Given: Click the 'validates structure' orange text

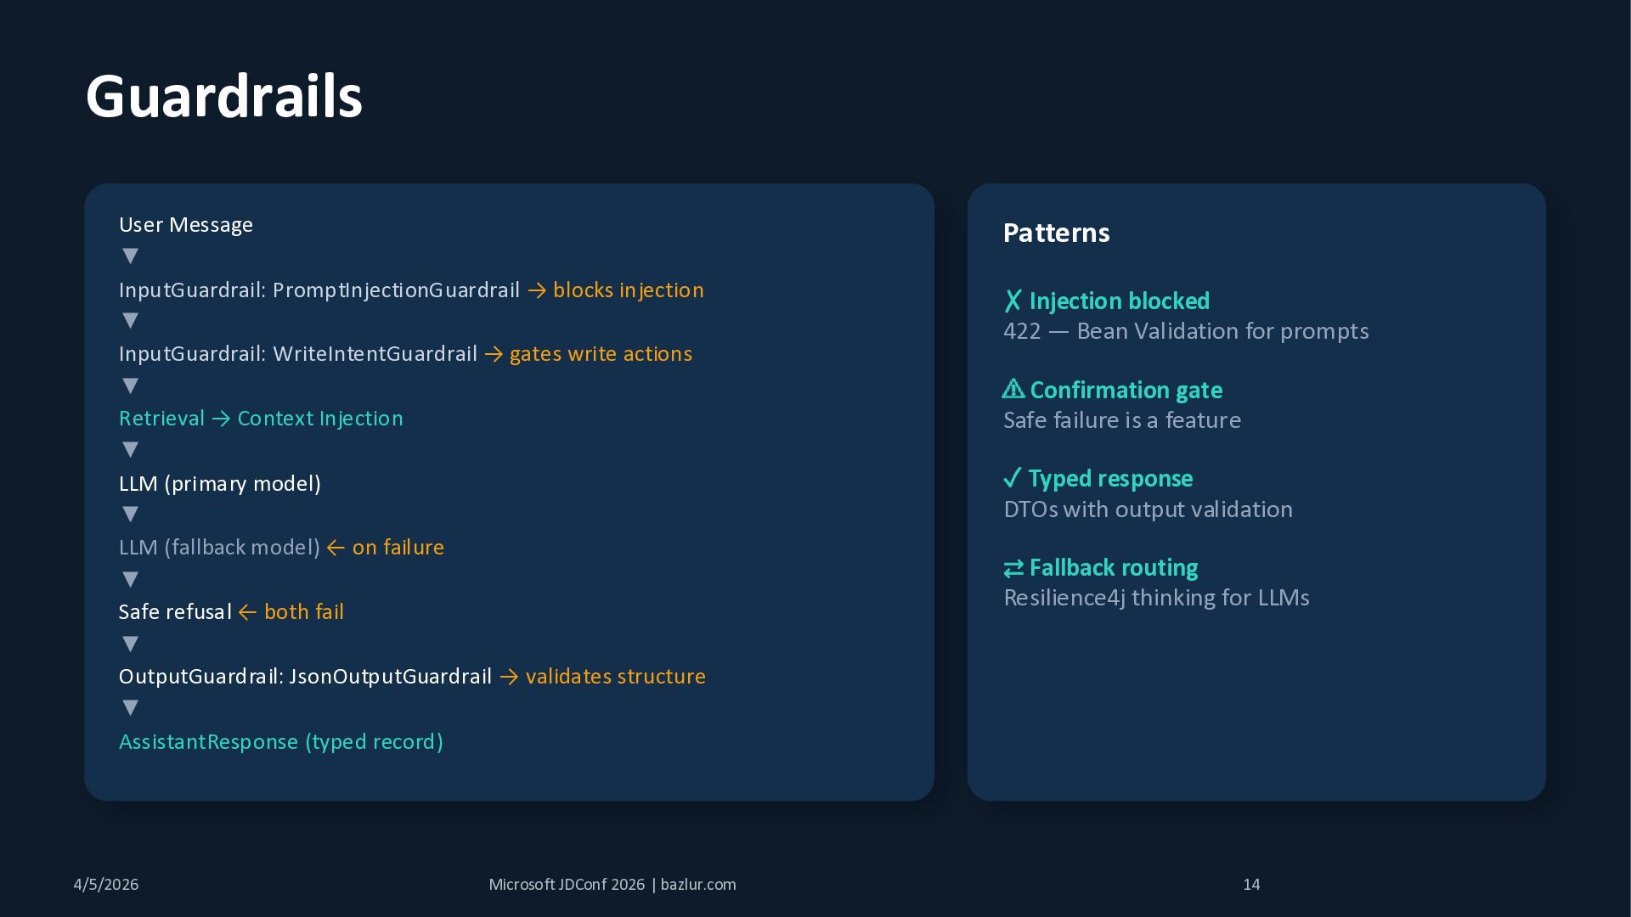Looking at the screenshot, I should point(615,677).
